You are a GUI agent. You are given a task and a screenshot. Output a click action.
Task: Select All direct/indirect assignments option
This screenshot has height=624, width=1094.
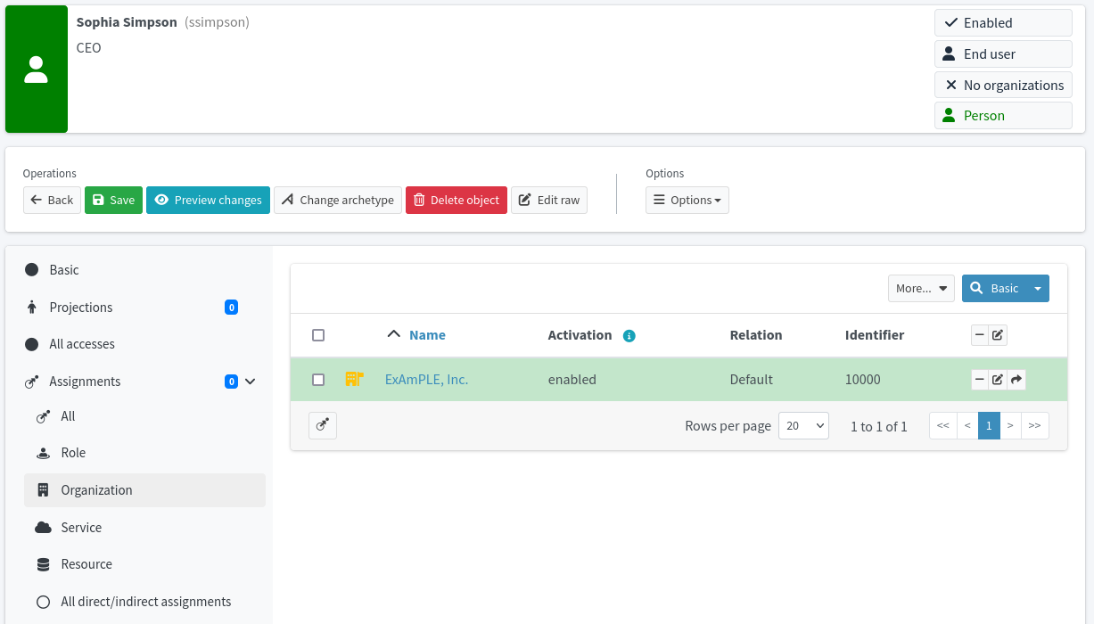pos(145,602)
